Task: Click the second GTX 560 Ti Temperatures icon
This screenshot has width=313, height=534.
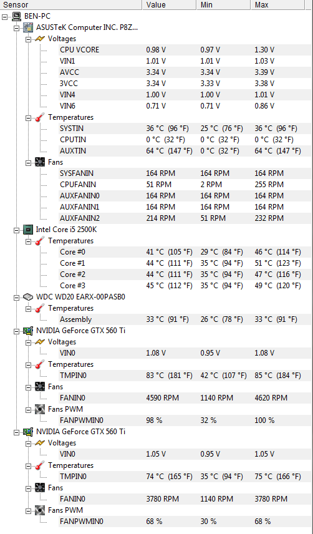Action: click(x=40, y=465)
